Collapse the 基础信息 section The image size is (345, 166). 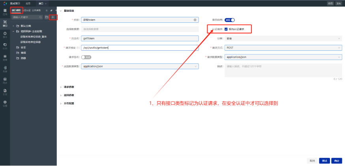[x=61, y=11]
